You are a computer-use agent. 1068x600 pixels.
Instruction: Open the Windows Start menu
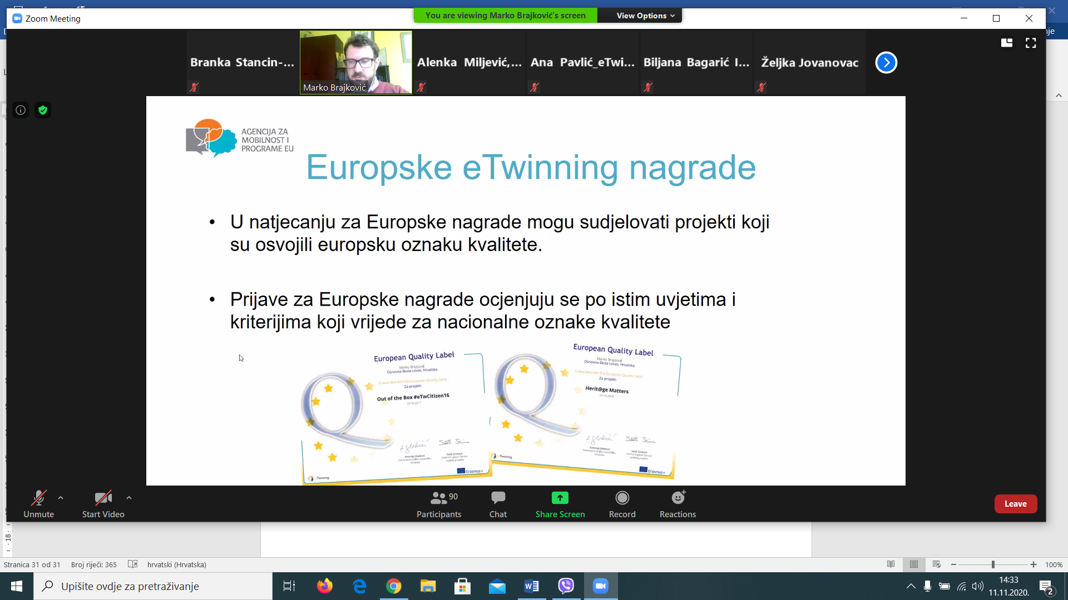tap(17, 586)
